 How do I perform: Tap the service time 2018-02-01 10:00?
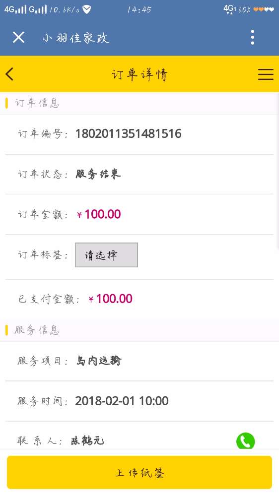point(122,401)
